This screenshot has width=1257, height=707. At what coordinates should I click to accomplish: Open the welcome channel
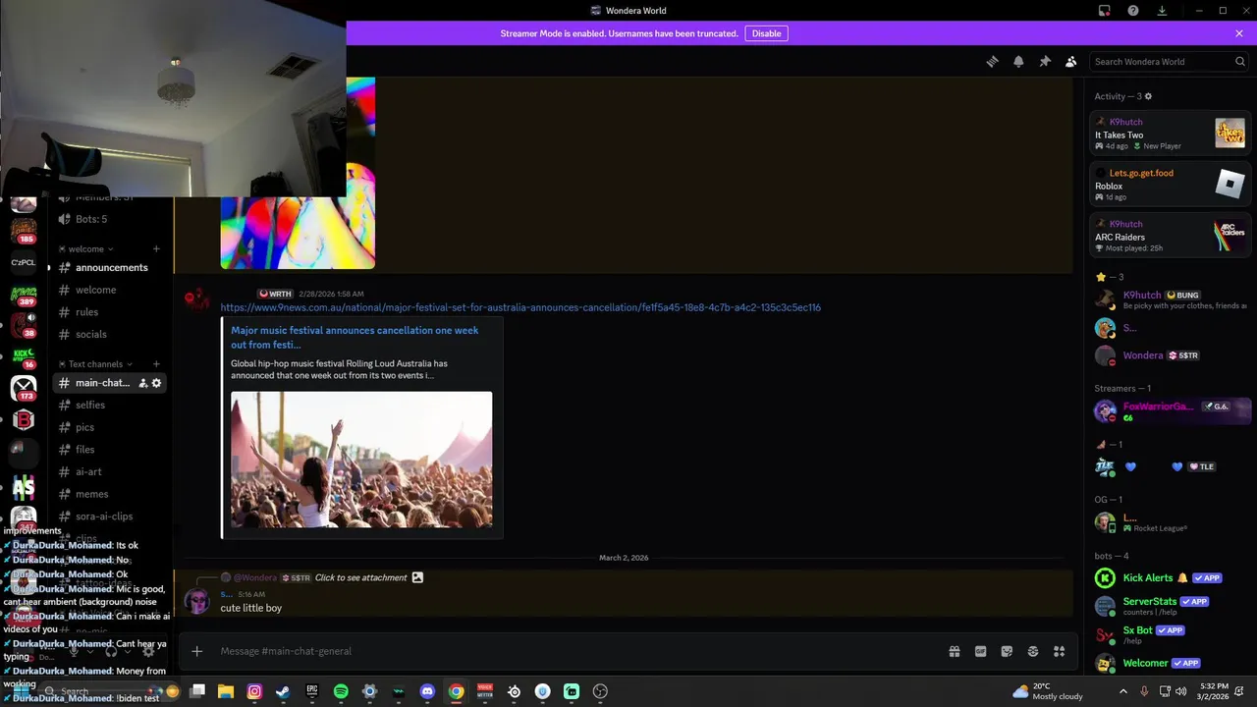tap(110, 290)
